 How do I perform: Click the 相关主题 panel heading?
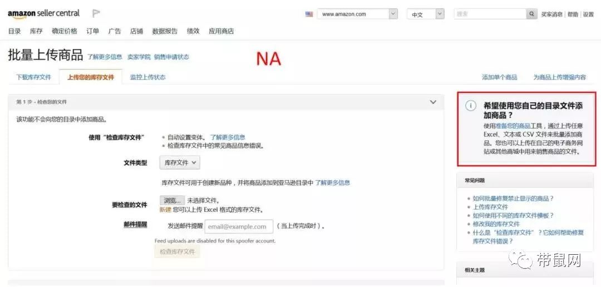click(475, 270)
